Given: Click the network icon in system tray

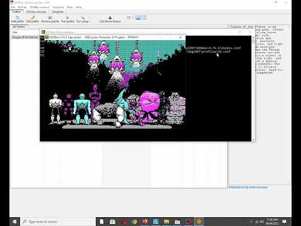Looking at the screenshot, I should [256, 222].
